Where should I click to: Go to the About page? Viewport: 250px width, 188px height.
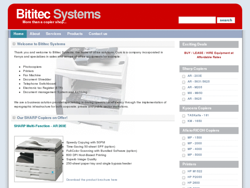(35, 34)
